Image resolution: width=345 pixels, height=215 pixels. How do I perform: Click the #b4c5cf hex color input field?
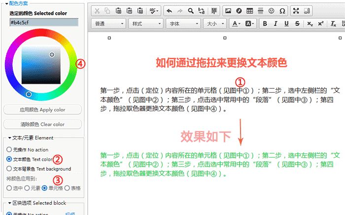pyautogui.click(x=44, y=23)
